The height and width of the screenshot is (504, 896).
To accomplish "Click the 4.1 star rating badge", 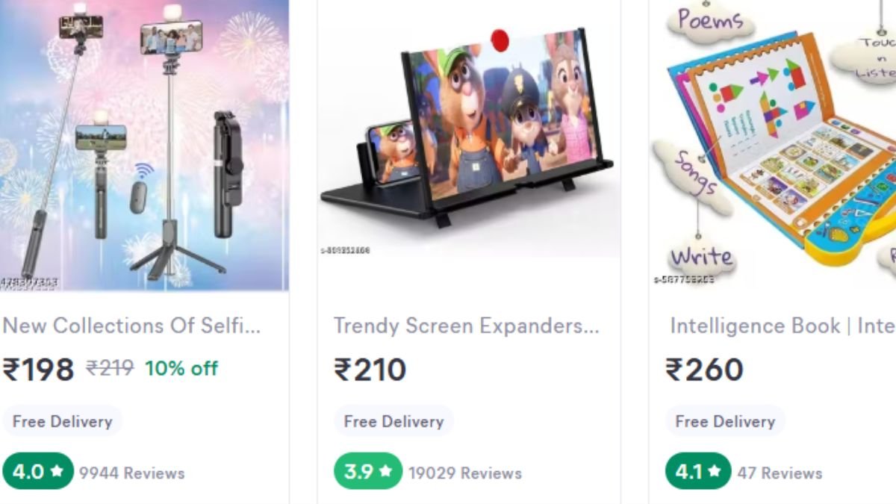I will pyautogui.click(x=698, y=472).
